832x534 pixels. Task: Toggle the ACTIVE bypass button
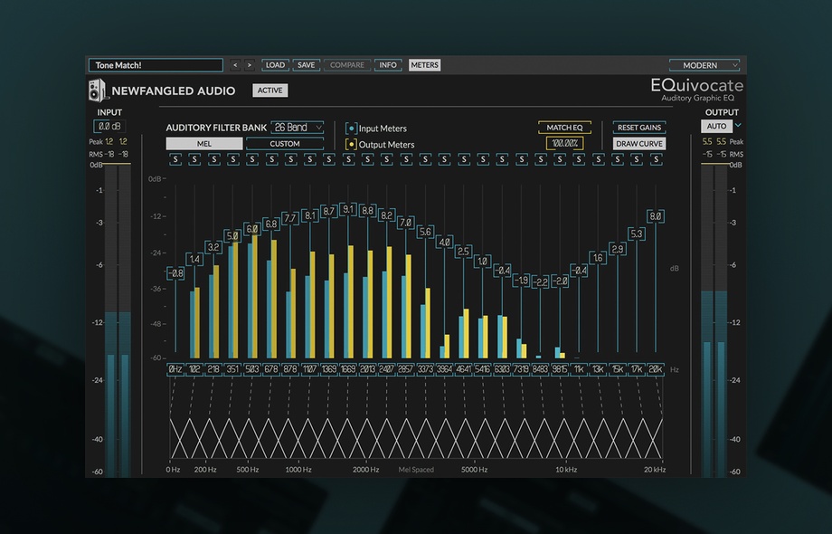(x=269, y=91)
